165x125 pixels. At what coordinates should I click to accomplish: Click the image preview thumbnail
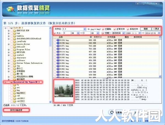[64, 91]
